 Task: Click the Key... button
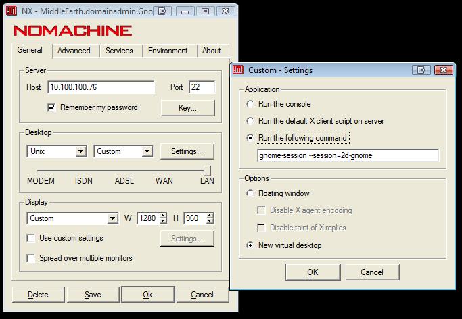tap(187, 108)
